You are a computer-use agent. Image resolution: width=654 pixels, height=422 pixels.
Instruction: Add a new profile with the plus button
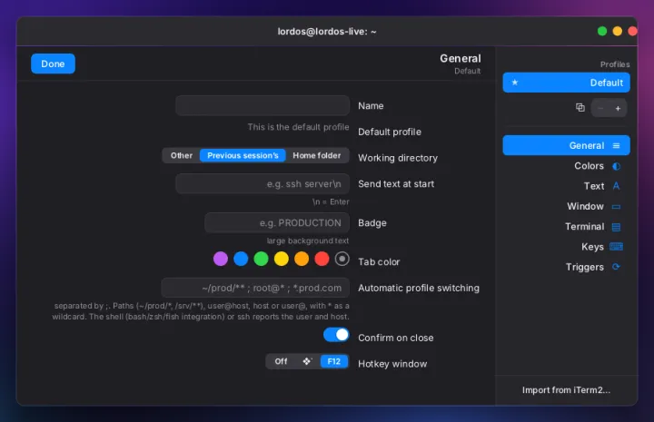[x=618, y=108]
